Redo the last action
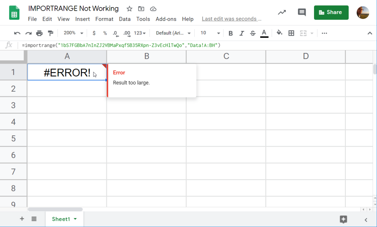377x227 pixels. 28,33
